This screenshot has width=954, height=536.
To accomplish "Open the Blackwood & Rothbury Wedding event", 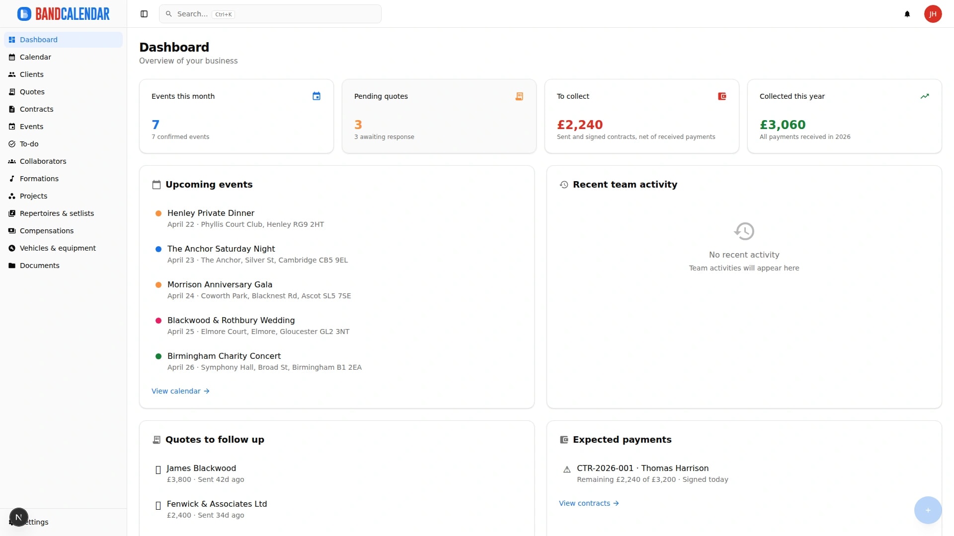I will point(337,326).
